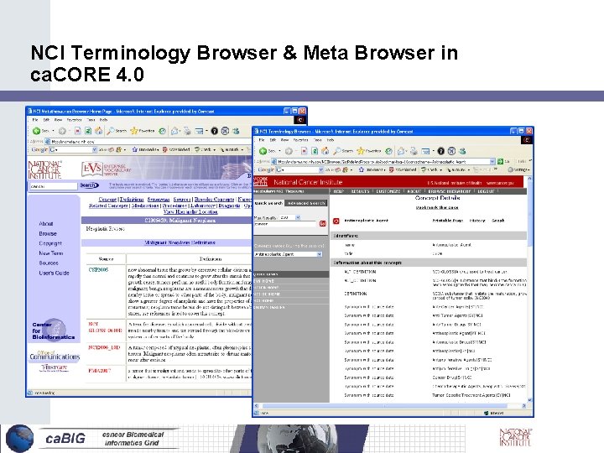This screenshot has width=604, height=453.
Task: Click Search magnifier in Metathesaurus Browser toolbar
Action: tap(111, 131)
